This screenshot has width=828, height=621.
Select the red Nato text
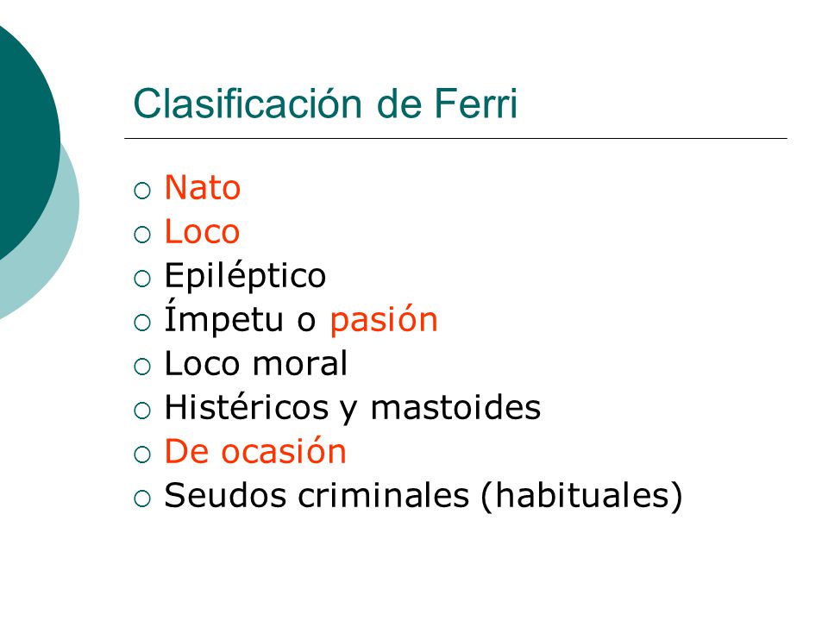tap(203, 187)
